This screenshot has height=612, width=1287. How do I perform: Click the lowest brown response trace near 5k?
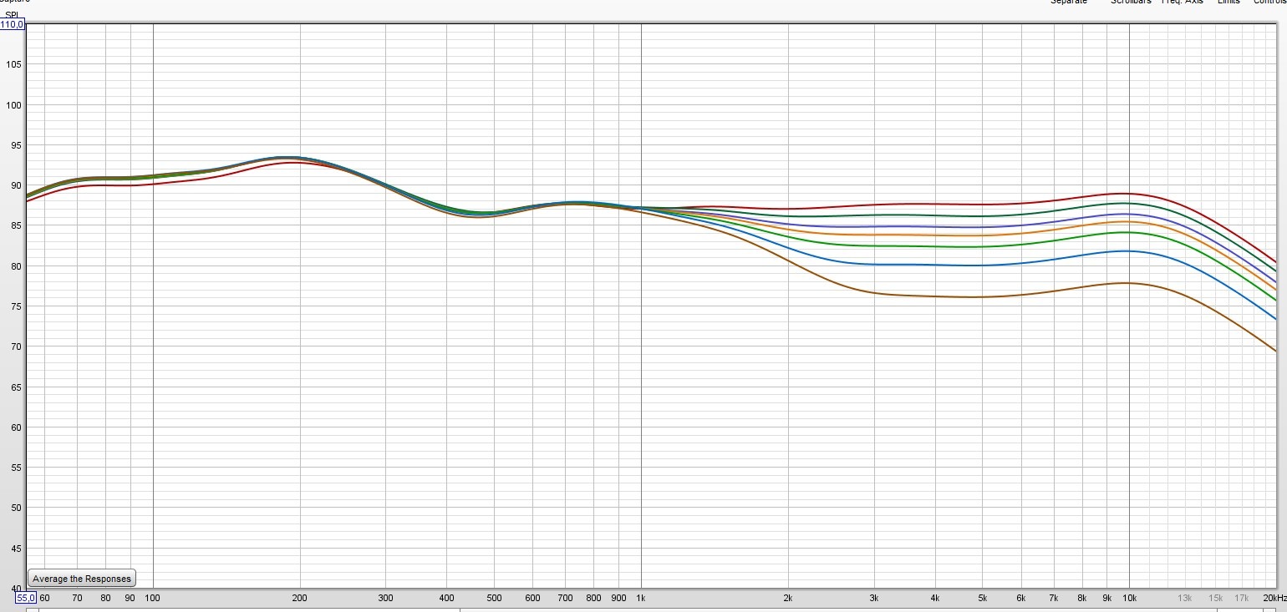coord(982,296)
